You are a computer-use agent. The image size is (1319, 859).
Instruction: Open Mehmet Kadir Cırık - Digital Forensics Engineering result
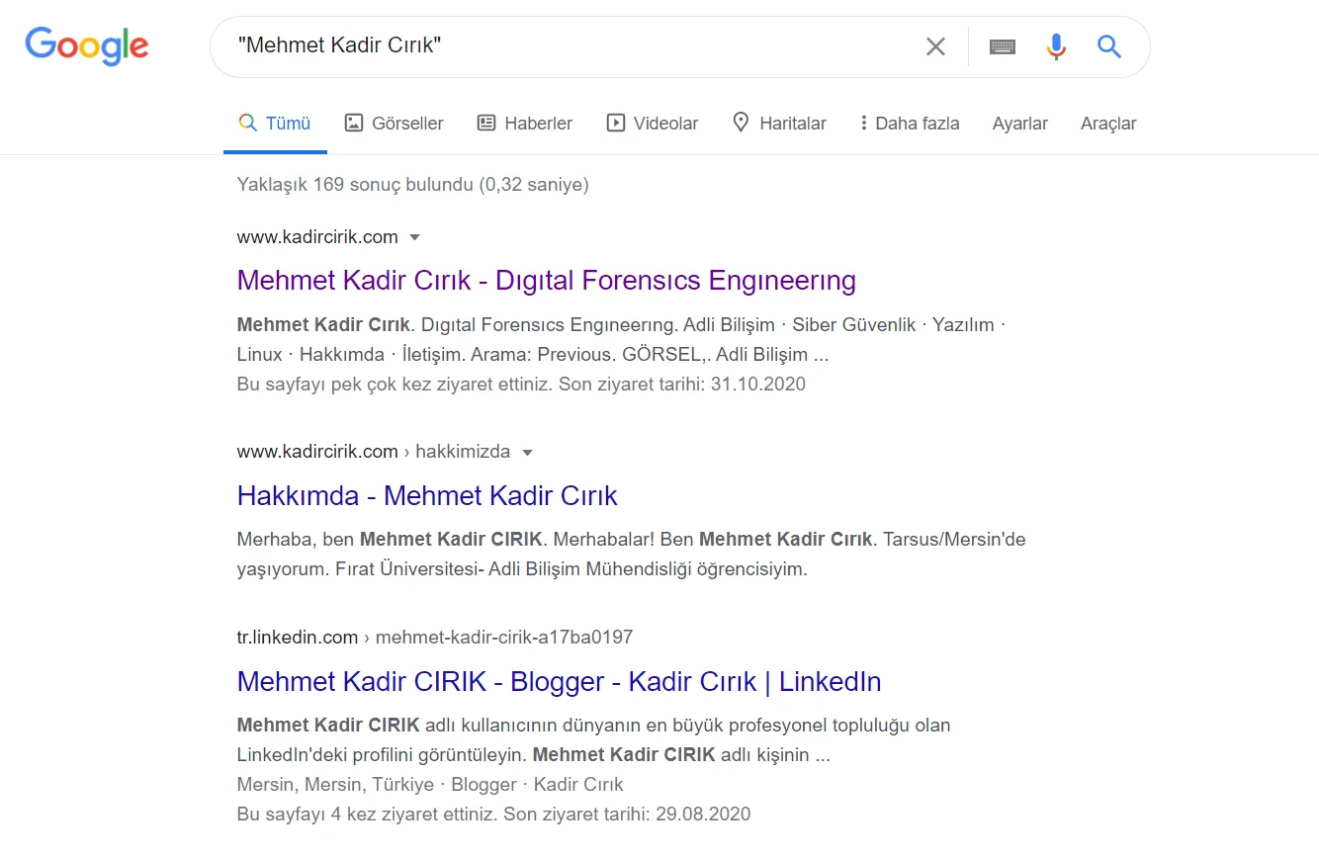(547, 281)
